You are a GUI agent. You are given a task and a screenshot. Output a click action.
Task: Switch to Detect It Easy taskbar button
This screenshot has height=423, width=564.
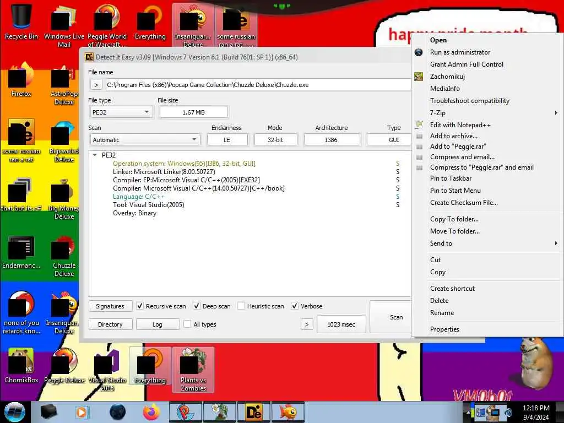pos(253,412)
